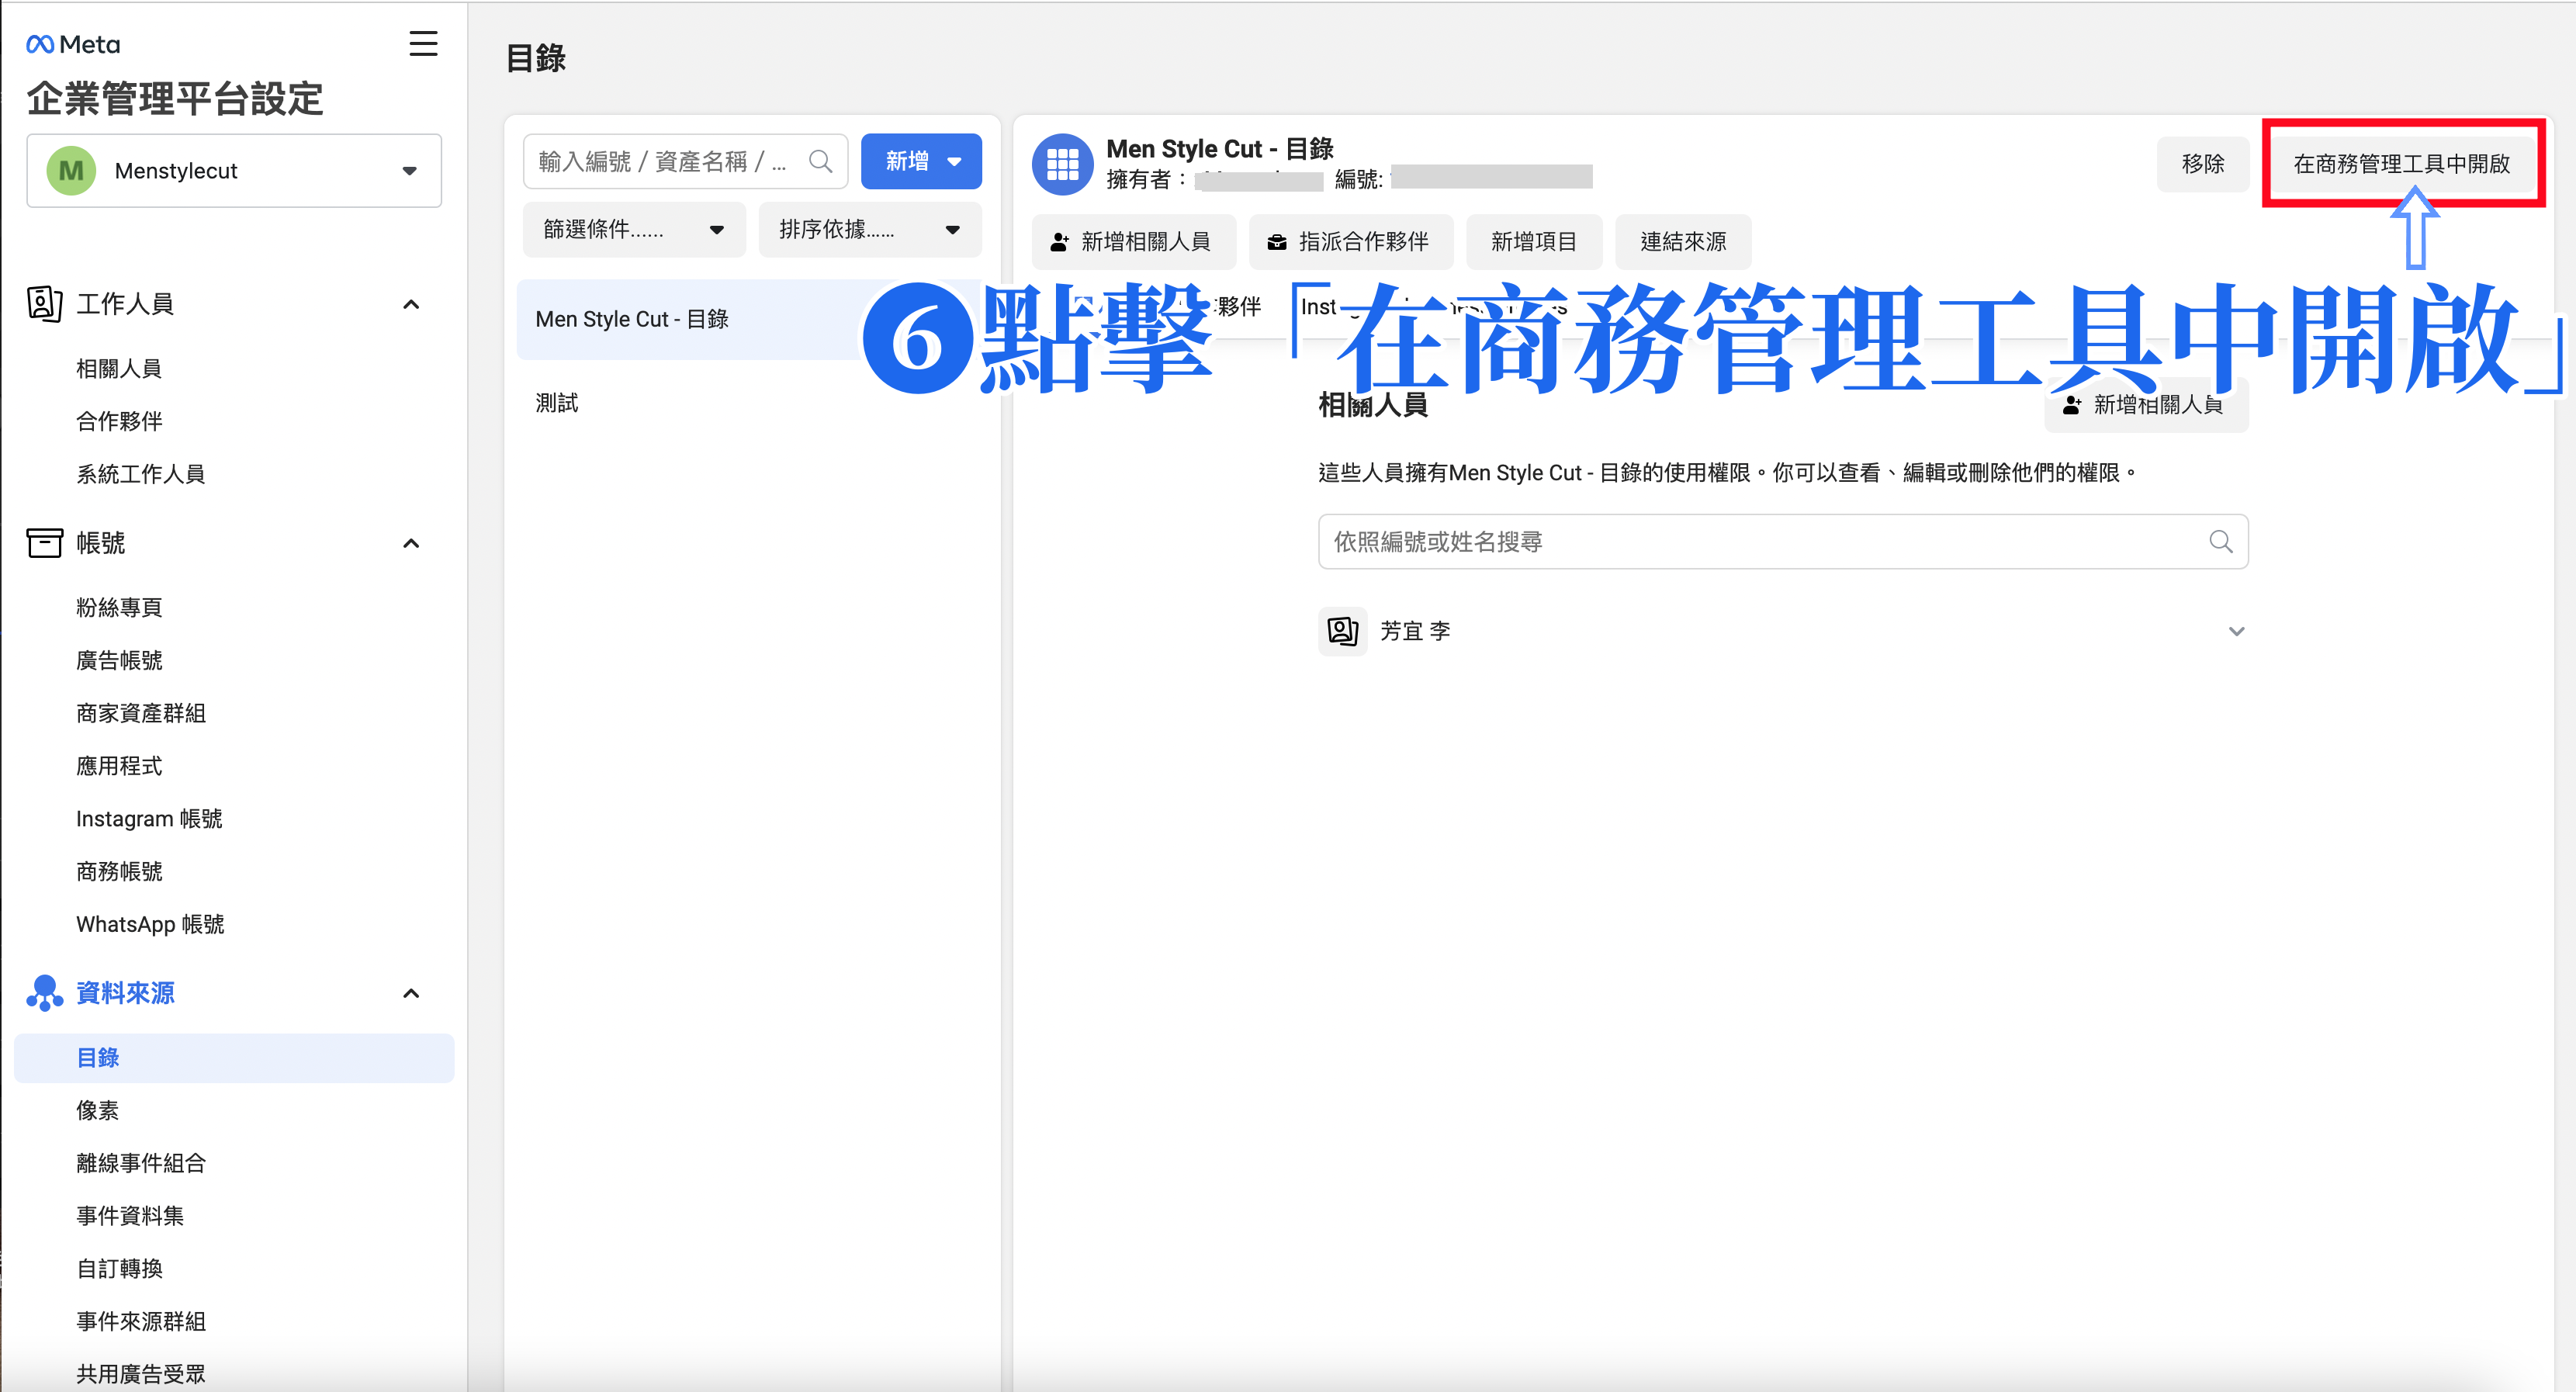2576x1392 pixels.
Task: Click the 資料來源 section heading
Action: [125, 993]
